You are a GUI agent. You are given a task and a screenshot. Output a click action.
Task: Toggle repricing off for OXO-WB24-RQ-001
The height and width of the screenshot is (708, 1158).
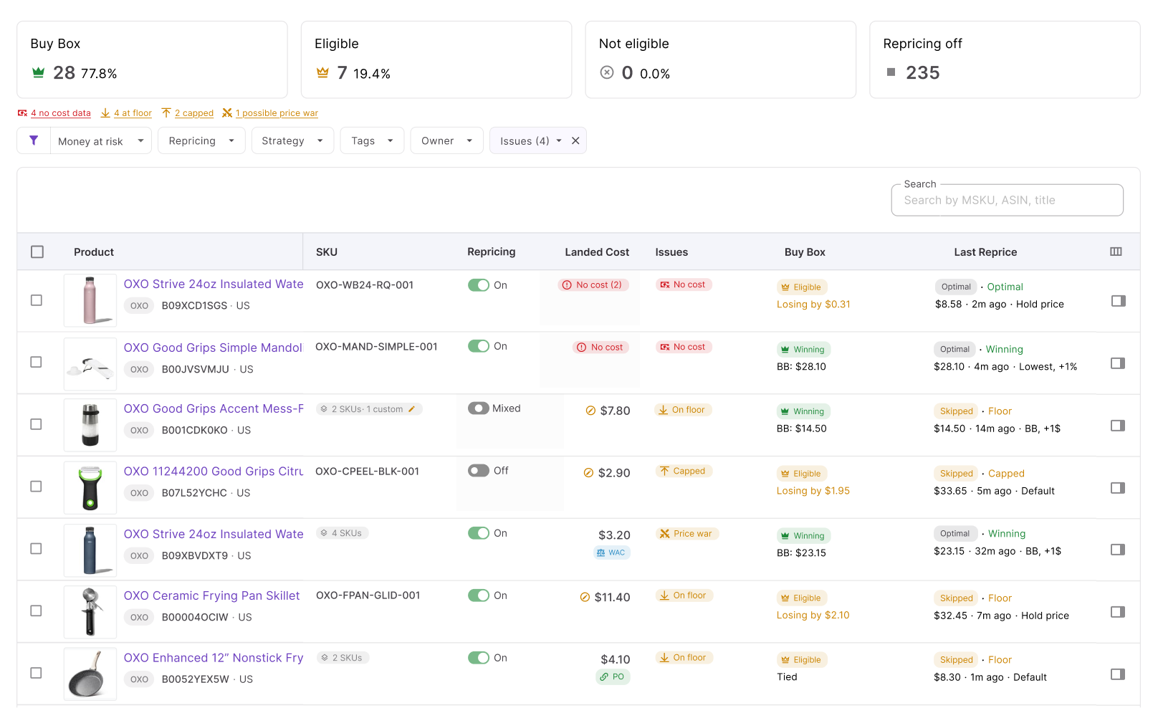pos(479,285)
